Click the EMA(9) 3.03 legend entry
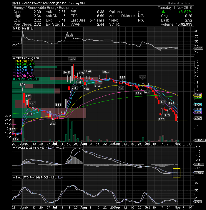The height and width of the screenshot is (210, 206). coord(22,73)
